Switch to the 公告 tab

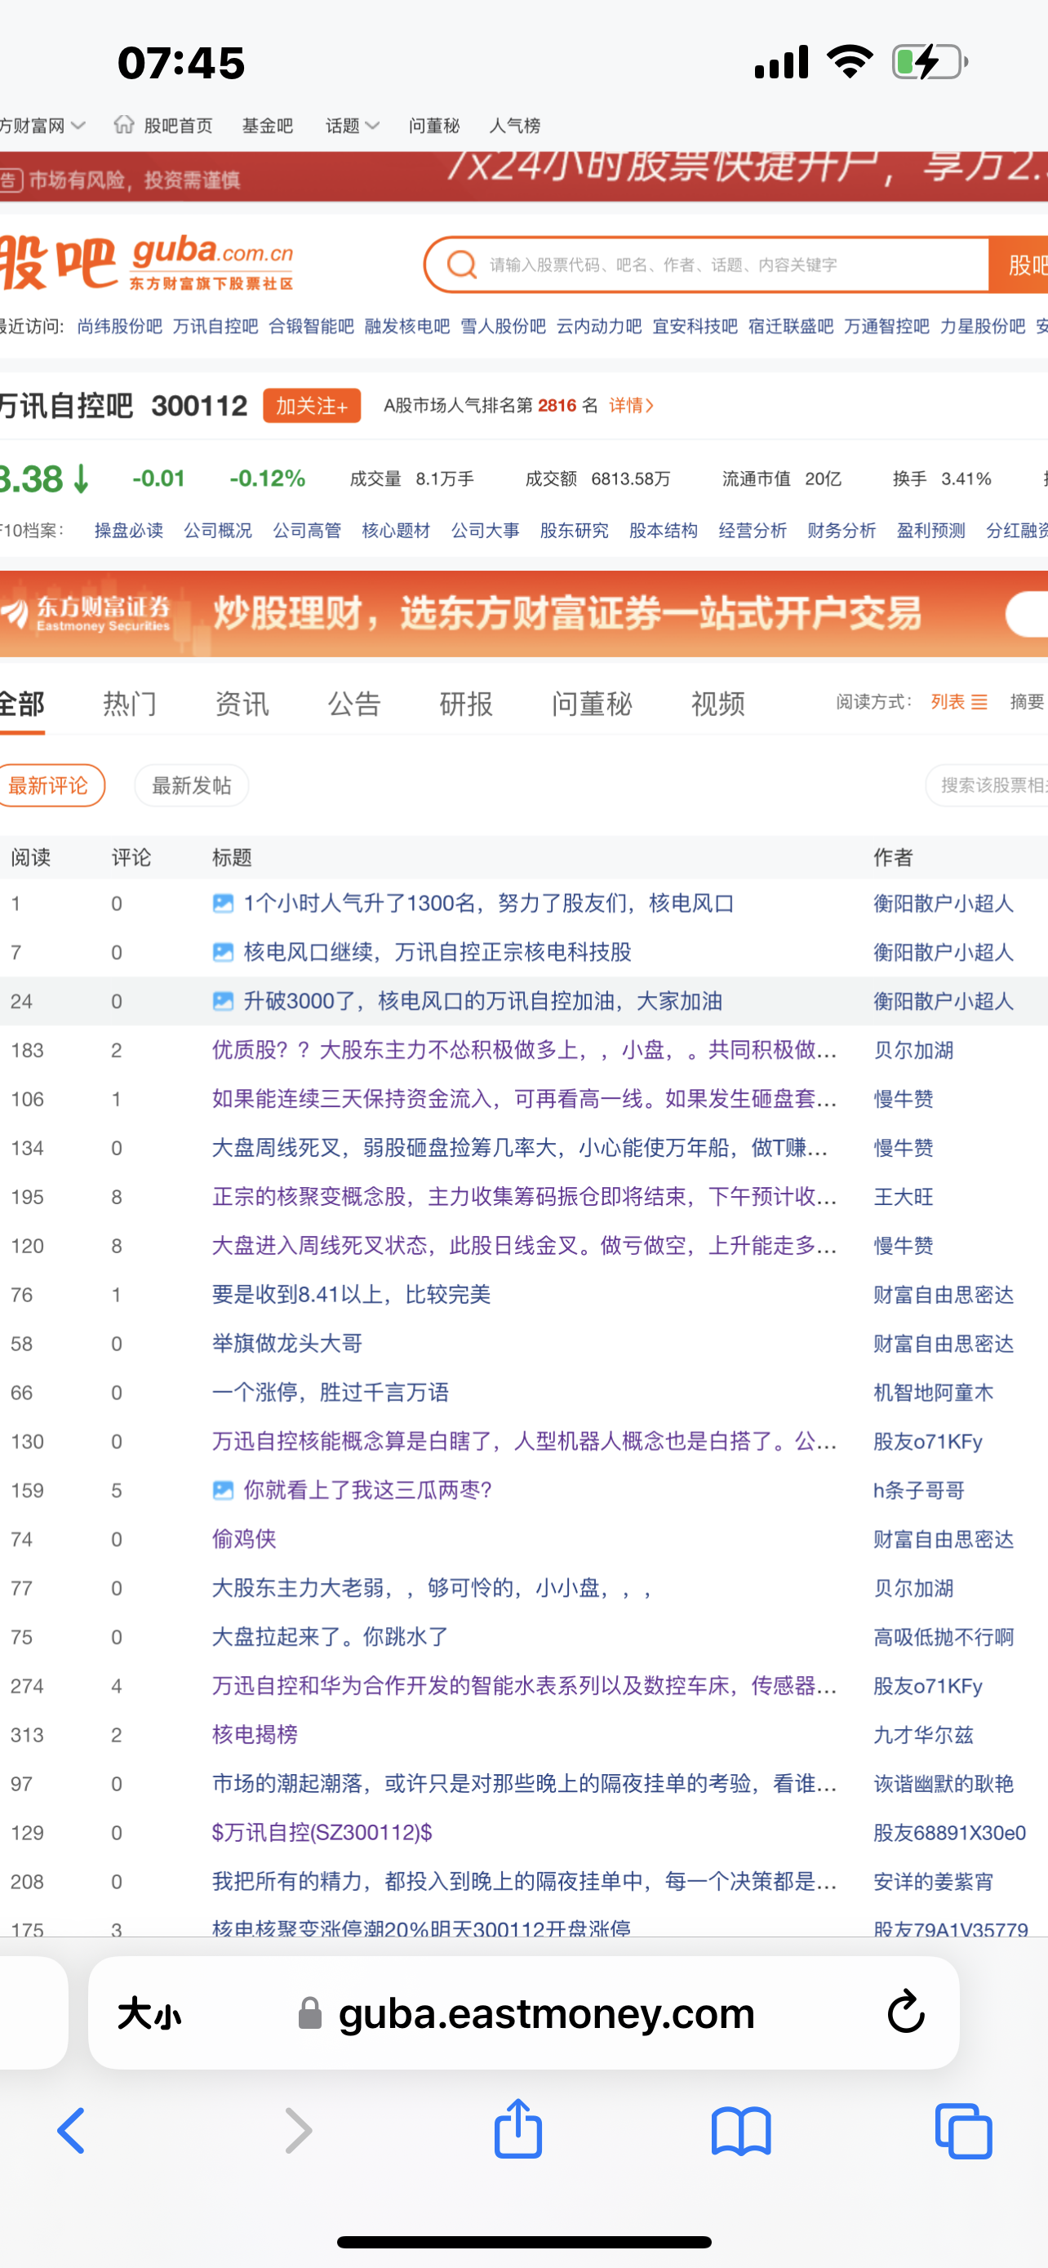click(x=354, y=704)
